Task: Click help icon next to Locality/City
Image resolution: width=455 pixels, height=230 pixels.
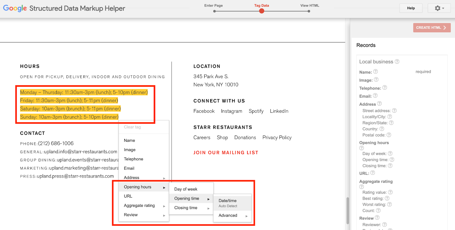Action: [x=390, y=117]
